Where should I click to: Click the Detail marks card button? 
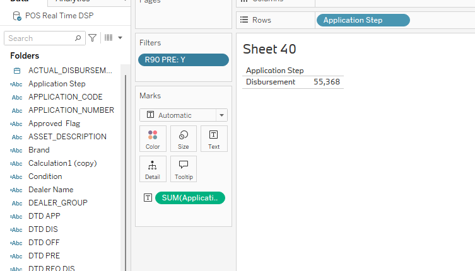[153, 169]
